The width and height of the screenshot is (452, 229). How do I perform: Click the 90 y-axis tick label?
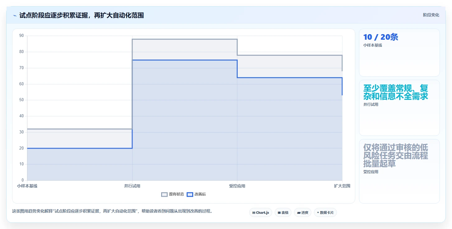21,36
